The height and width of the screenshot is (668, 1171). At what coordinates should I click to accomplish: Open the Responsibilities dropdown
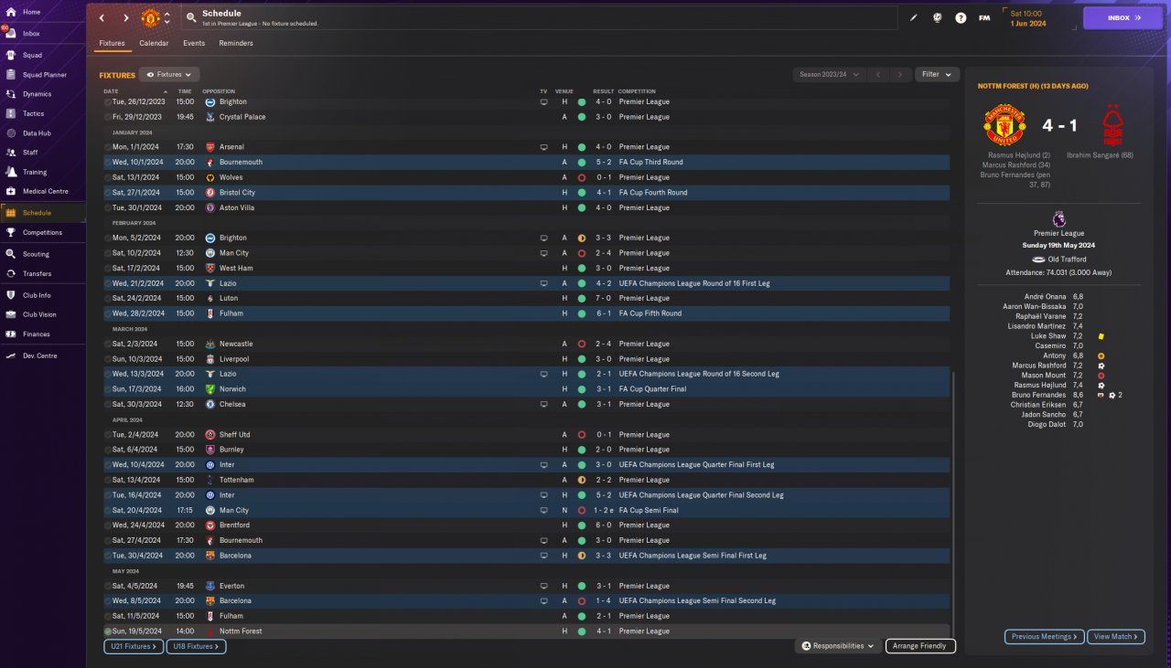[838, 646]
